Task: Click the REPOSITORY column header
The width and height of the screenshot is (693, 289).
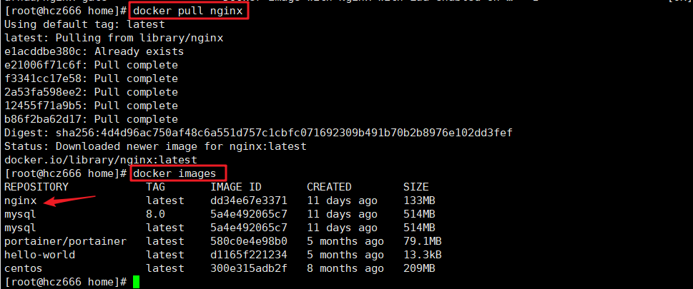Action: coord(36,187)
